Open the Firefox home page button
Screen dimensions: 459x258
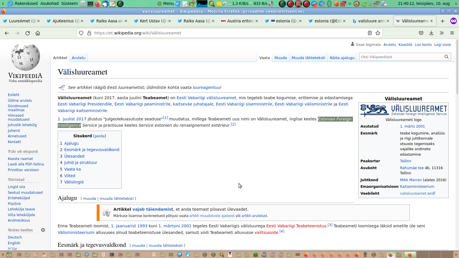[x=38, y=33]
